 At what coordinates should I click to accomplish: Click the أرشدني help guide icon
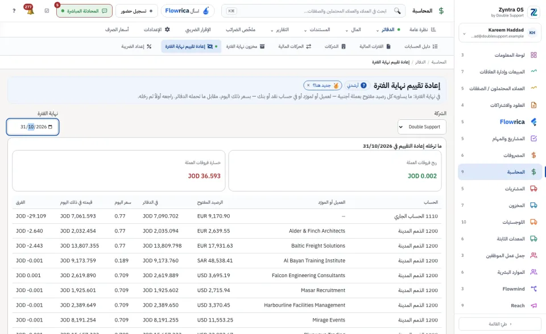[x=363, y=85]
